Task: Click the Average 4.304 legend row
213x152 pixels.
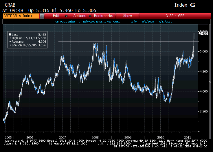Action: pyautogui.click(x=28, y=42)
